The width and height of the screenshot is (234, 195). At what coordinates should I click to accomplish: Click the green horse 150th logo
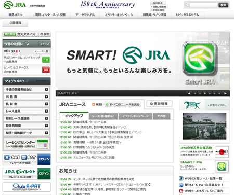coord(192,105)
